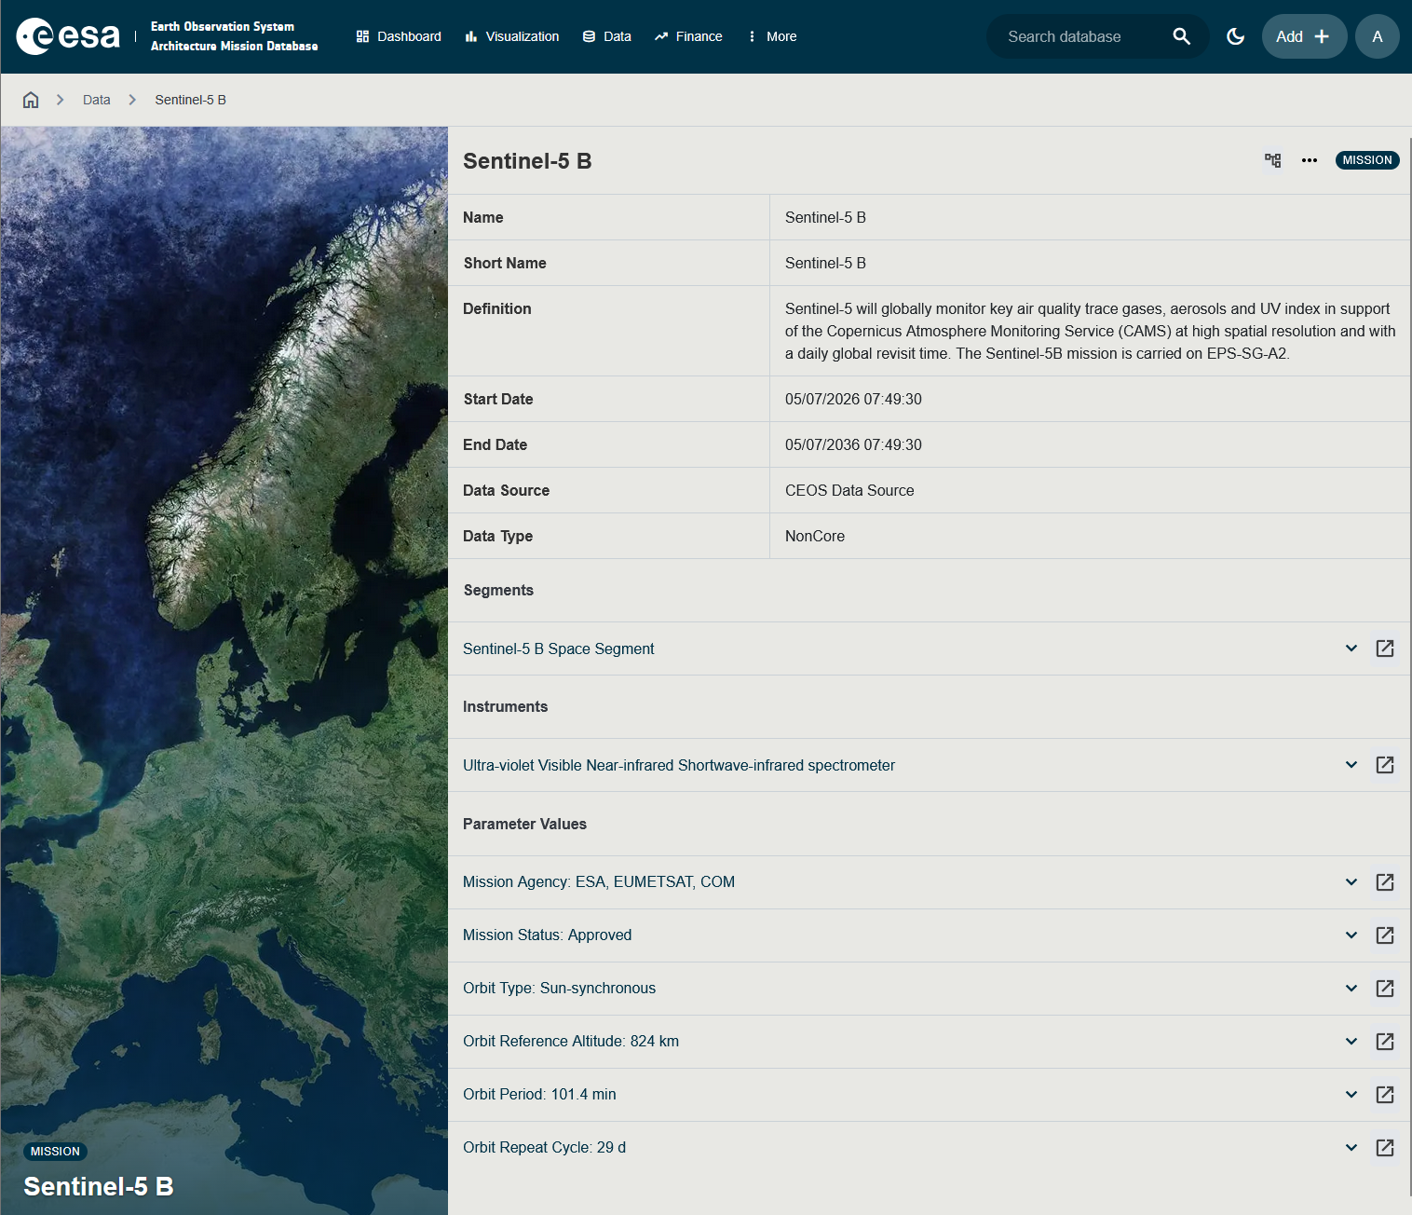Click the Segments section heading
Viewport: 1412px width, 1215px height.
498,590
